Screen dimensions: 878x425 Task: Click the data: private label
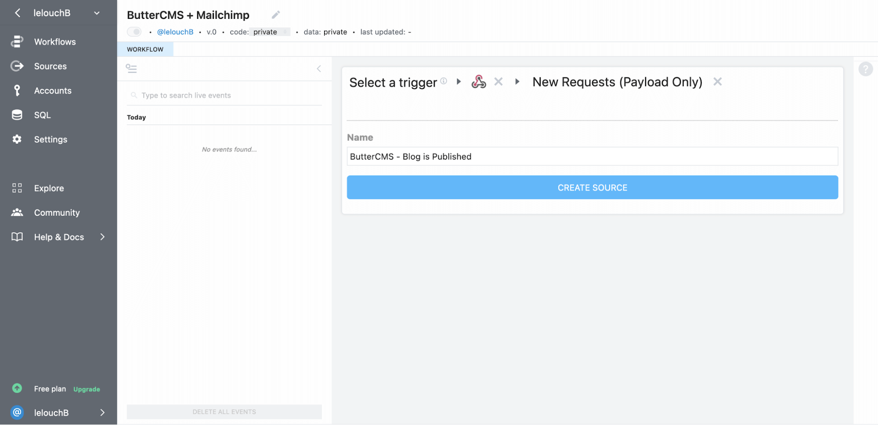pos(325,32)
